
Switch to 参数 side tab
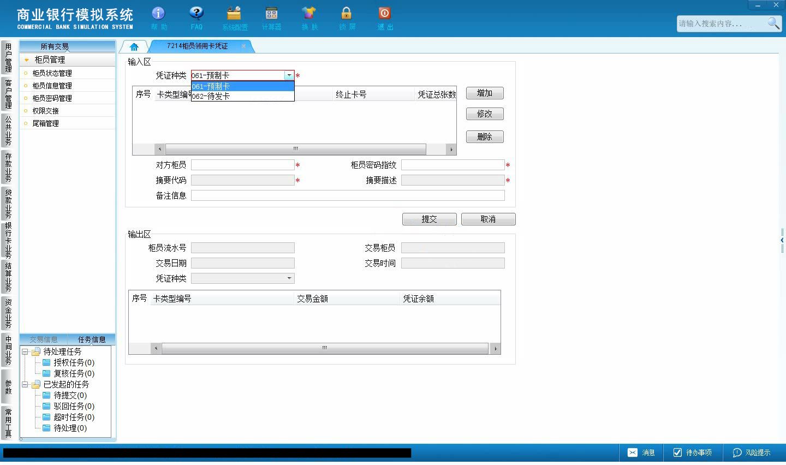(x=8, y=387)
